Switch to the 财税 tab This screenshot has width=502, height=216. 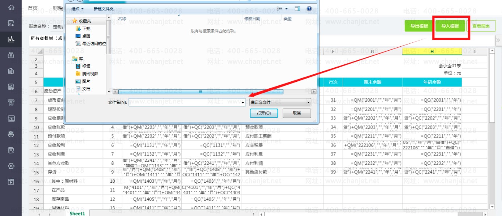[58, 8]
